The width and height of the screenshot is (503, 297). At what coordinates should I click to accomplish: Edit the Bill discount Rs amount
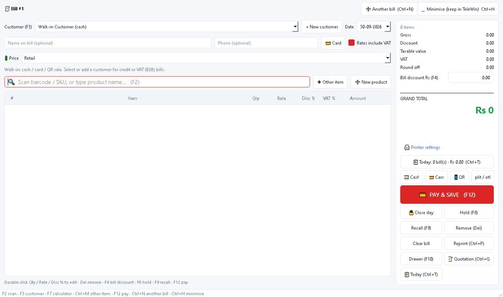pos(471,77)
